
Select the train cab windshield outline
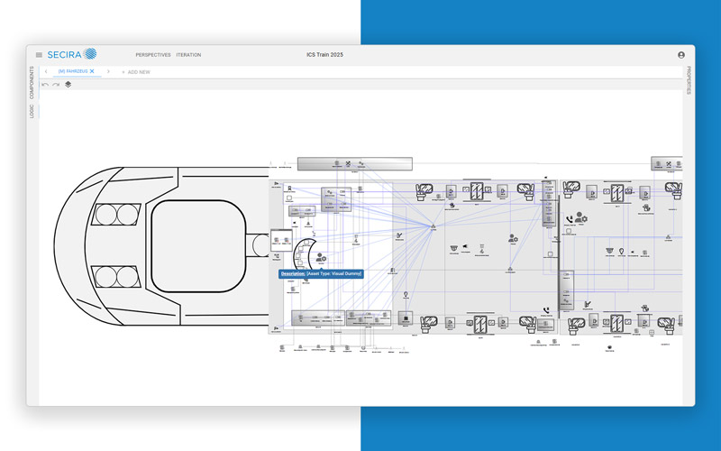(198, 246)
